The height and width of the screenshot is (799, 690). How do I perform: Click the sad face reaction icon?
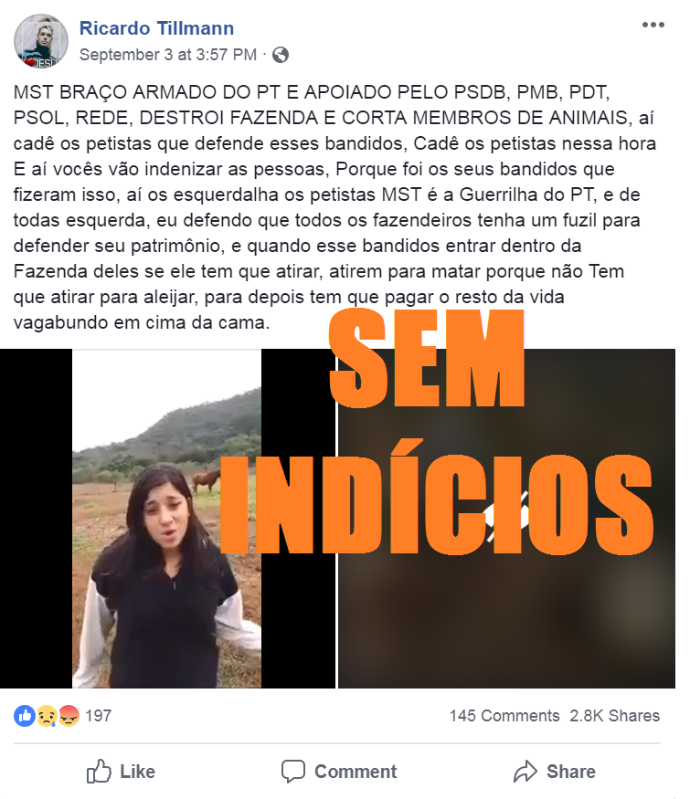pos(46,715)
